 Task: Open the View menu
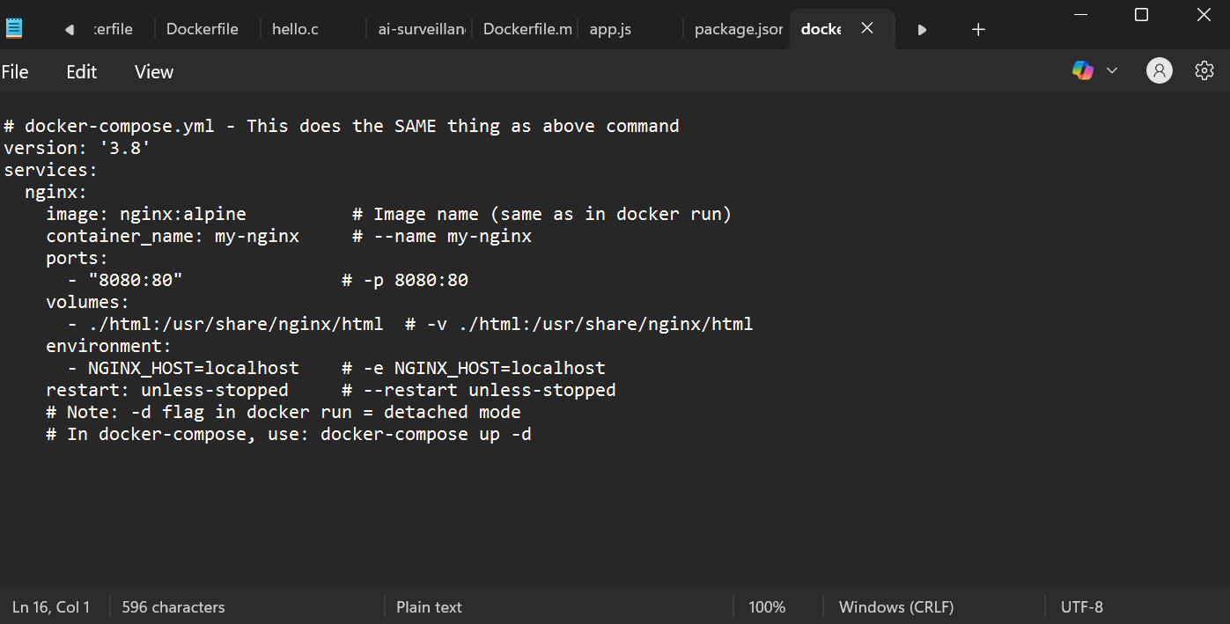(x=154, y=72)
